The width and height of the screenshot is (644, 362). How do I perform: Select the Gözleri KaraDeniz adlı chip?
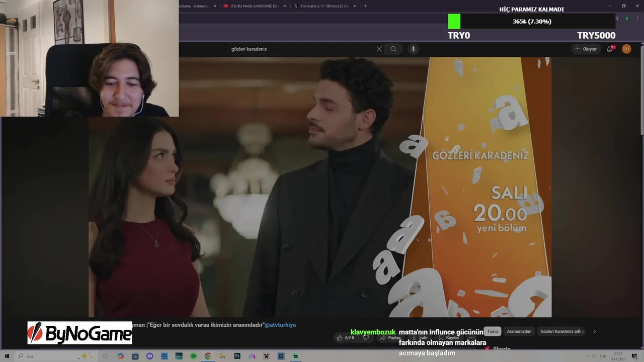point(562,331)
